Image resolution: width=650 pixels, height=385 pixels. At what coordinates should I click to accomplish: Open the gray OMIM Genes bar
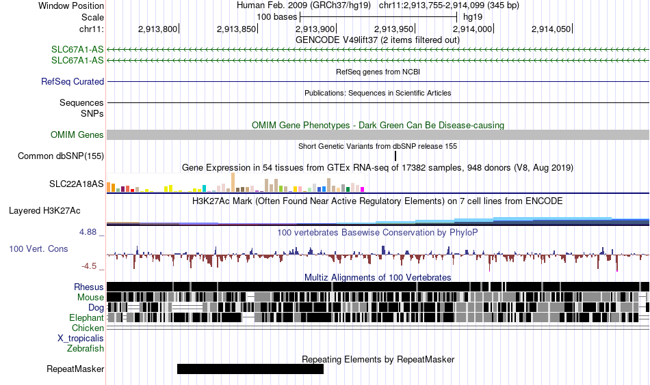(x=378, y=134)
